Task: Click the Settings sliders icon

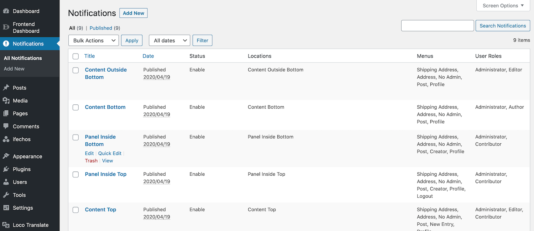Action: pyautogui.click(x=6, y=208)
